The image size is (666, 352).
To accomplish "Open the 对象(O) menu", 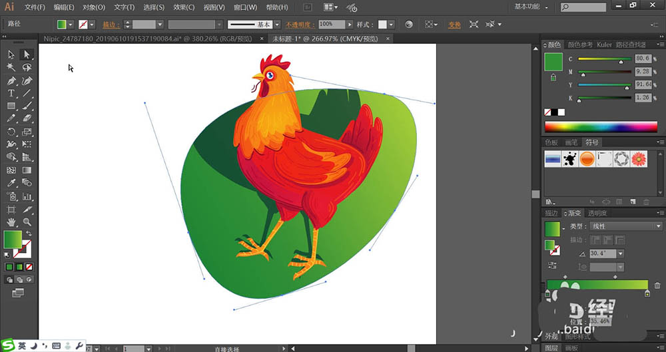I will click(94, 7).
